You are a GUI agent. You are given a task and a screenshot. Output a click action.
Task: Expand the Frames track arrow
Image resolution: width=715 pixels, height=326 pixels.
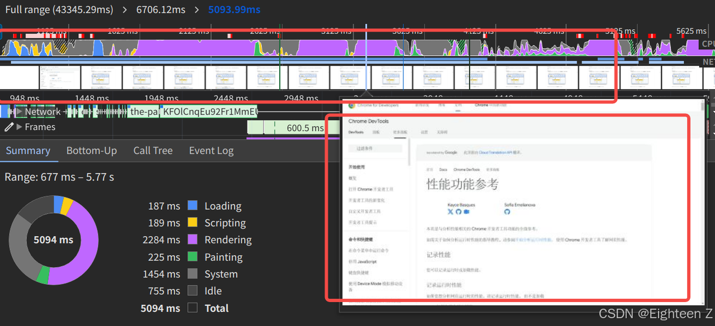20,127
